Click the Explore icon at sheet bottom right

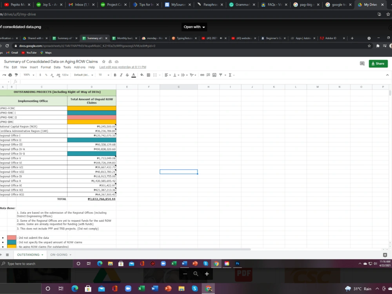385,255
